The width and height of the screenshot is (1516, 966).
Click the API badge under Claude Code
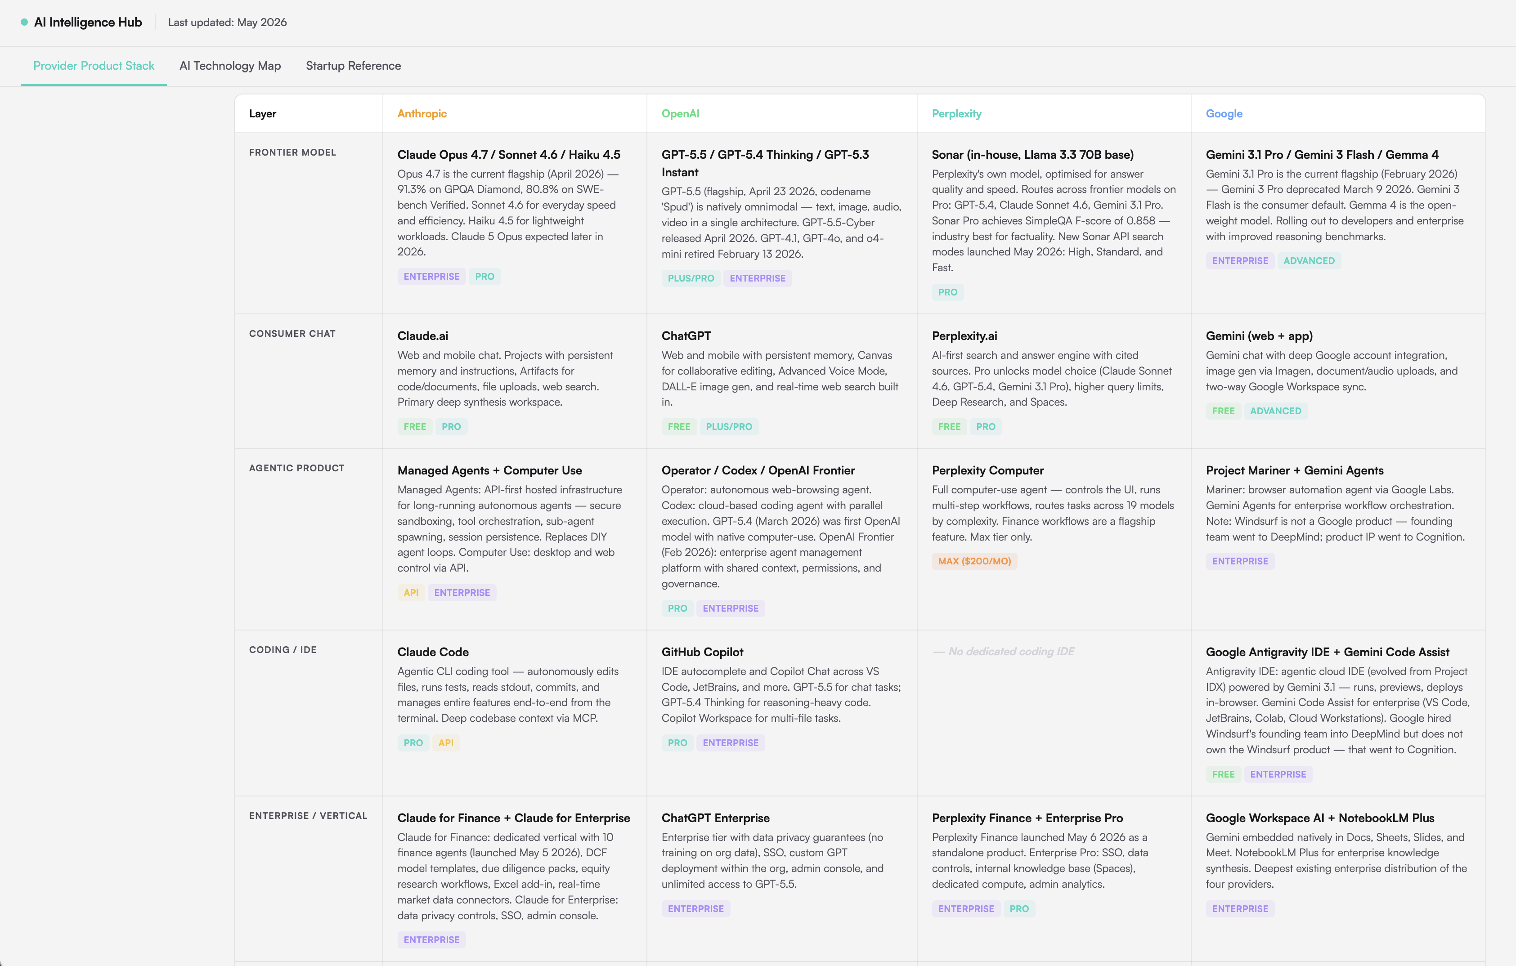pos(446,742)
